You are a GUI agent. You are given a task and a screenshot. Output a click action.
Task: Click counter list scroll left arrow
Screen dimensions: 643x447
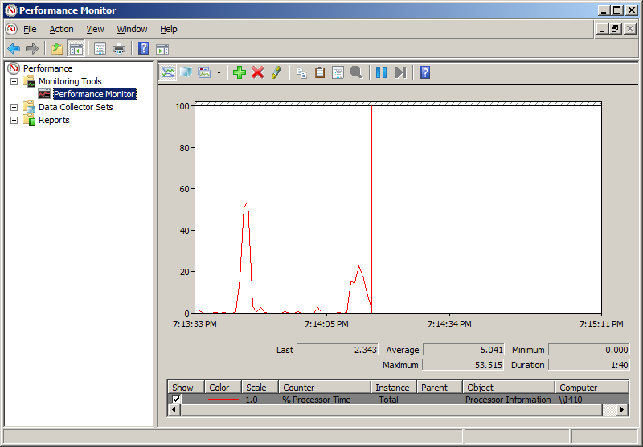(x=174, y=409)
